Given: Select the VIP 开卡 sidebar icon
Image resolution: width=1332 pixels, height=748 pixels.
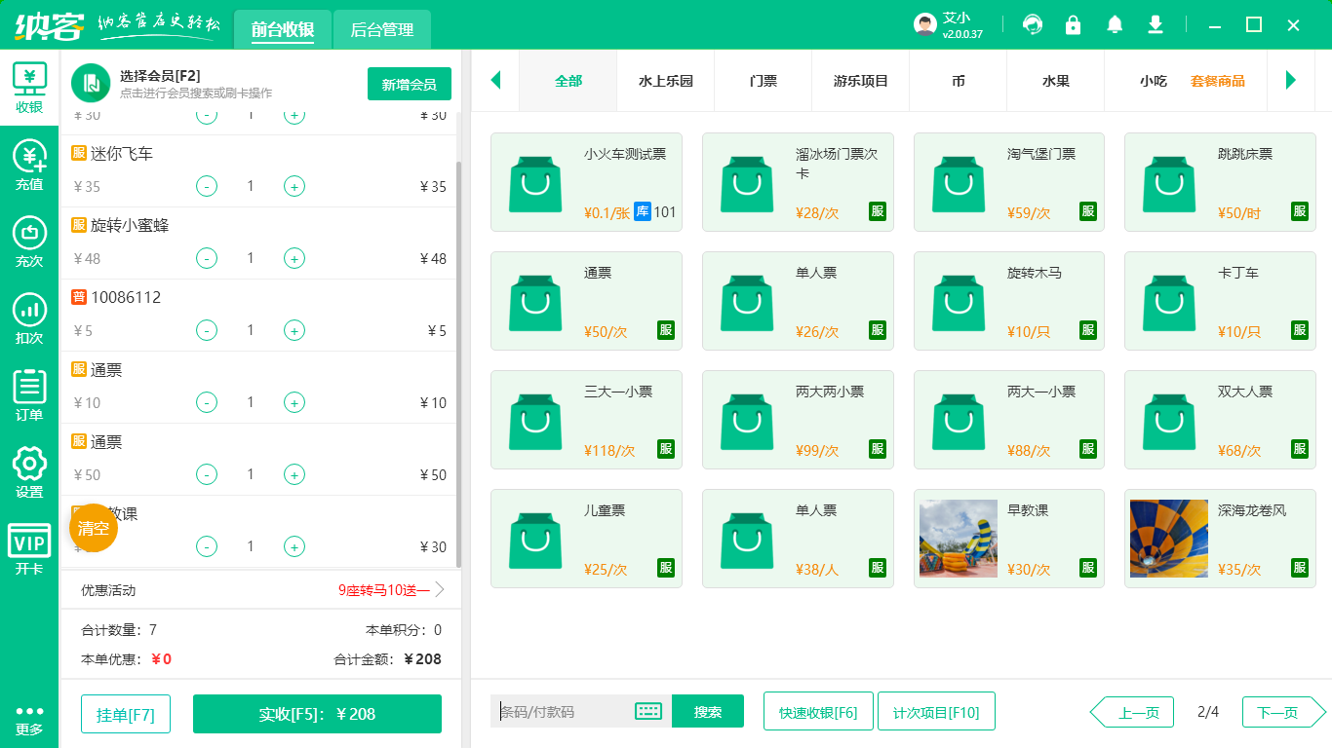Looking at the screenshot, I should click(29, 545).
